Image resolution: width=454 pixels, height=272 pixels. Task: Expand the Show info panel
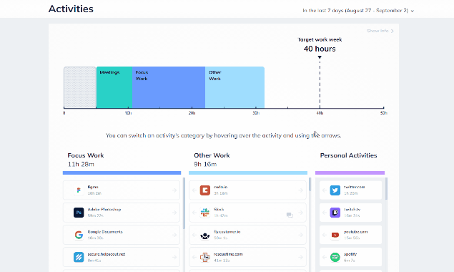tap(380, 31)
